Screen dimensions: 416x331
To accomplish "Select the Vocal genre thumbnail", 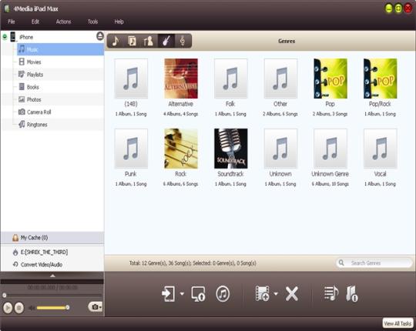I will [381, 149].
